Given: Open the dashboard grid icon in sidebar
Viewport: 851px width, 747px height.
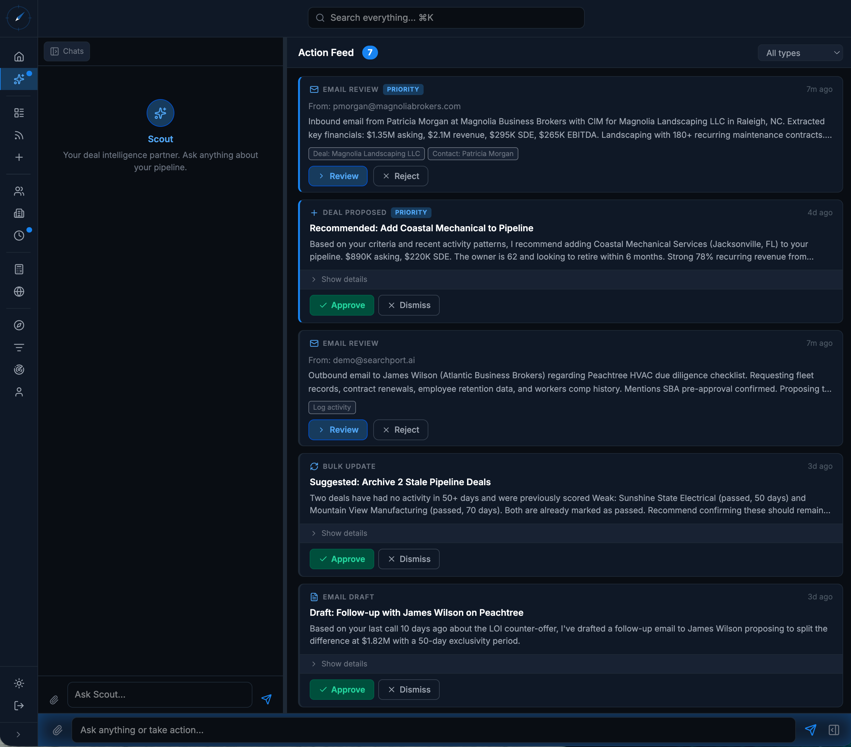Looking at the screenshot, I should tap(19, 112).
